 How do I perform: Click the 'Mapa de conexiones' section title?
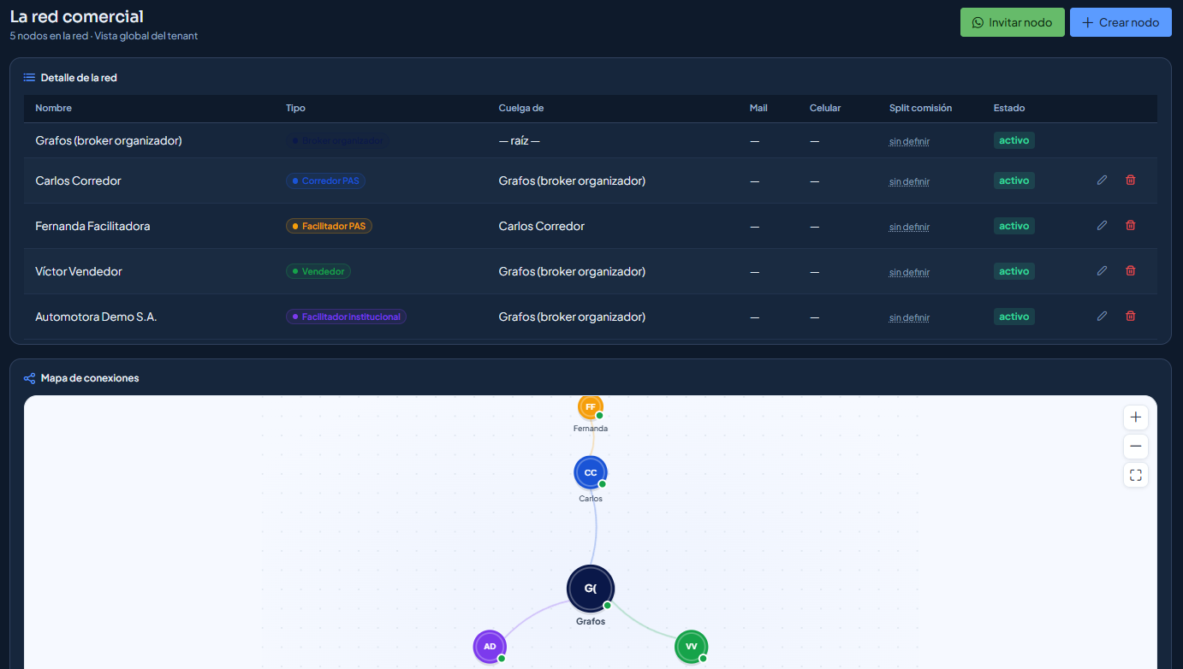tap(90, 378)
